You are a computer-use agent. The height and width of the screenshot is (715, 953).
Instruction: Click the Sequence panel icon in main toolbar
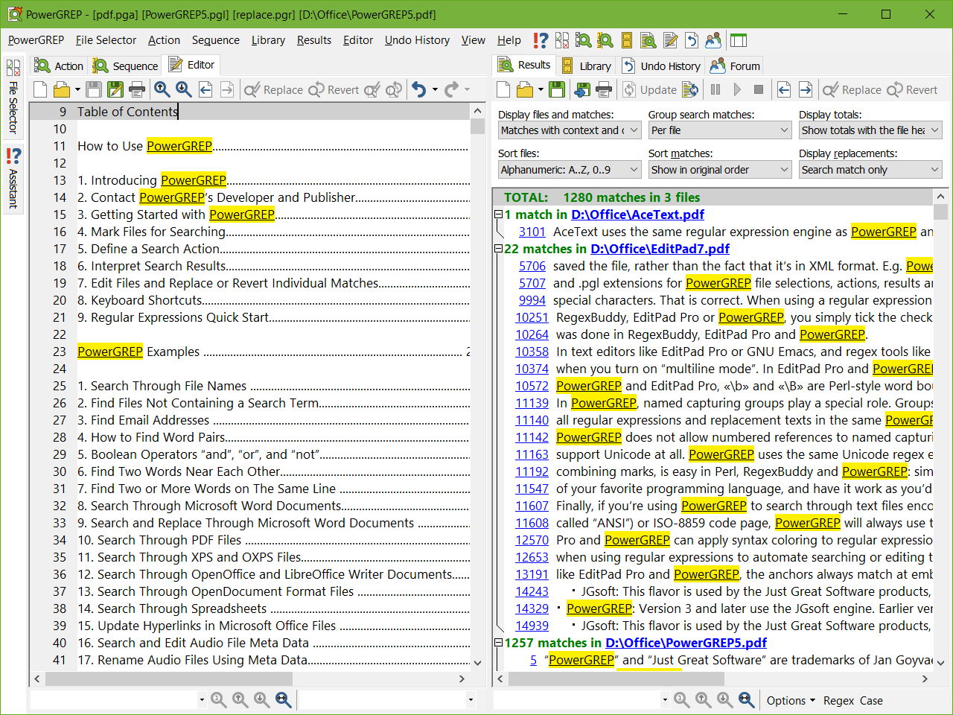605,40
